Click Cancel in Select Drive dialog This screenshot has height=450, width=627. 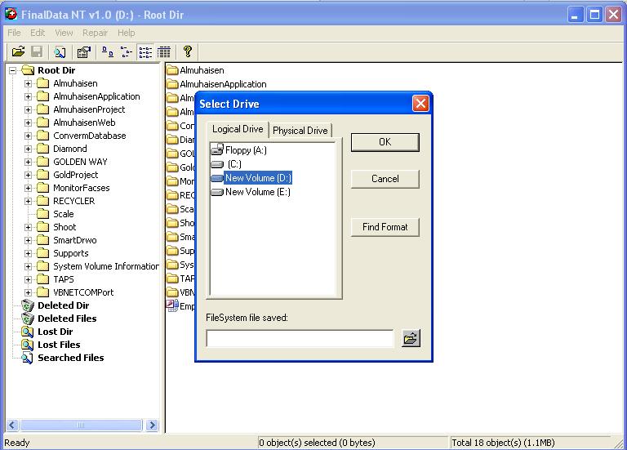[385, 179]
